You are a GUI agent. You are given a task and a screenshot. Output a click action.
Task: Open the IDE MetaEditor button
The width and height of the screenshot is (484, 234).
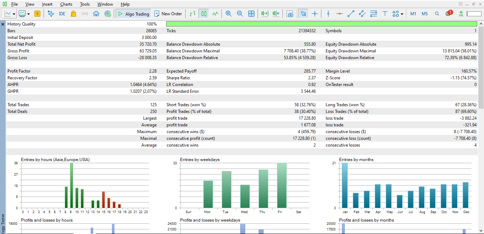click(62, 14)
